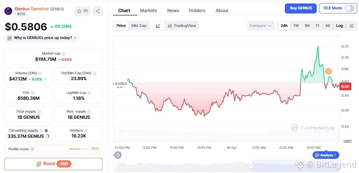Image resolution: width=359 pixels, height=173 pixels.
Task: Click the Boost 600 button
Action: point(54,164)
